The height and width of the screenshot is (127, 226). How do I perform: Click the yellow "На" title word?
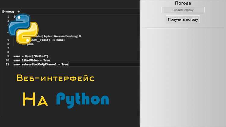pos(35,99)
